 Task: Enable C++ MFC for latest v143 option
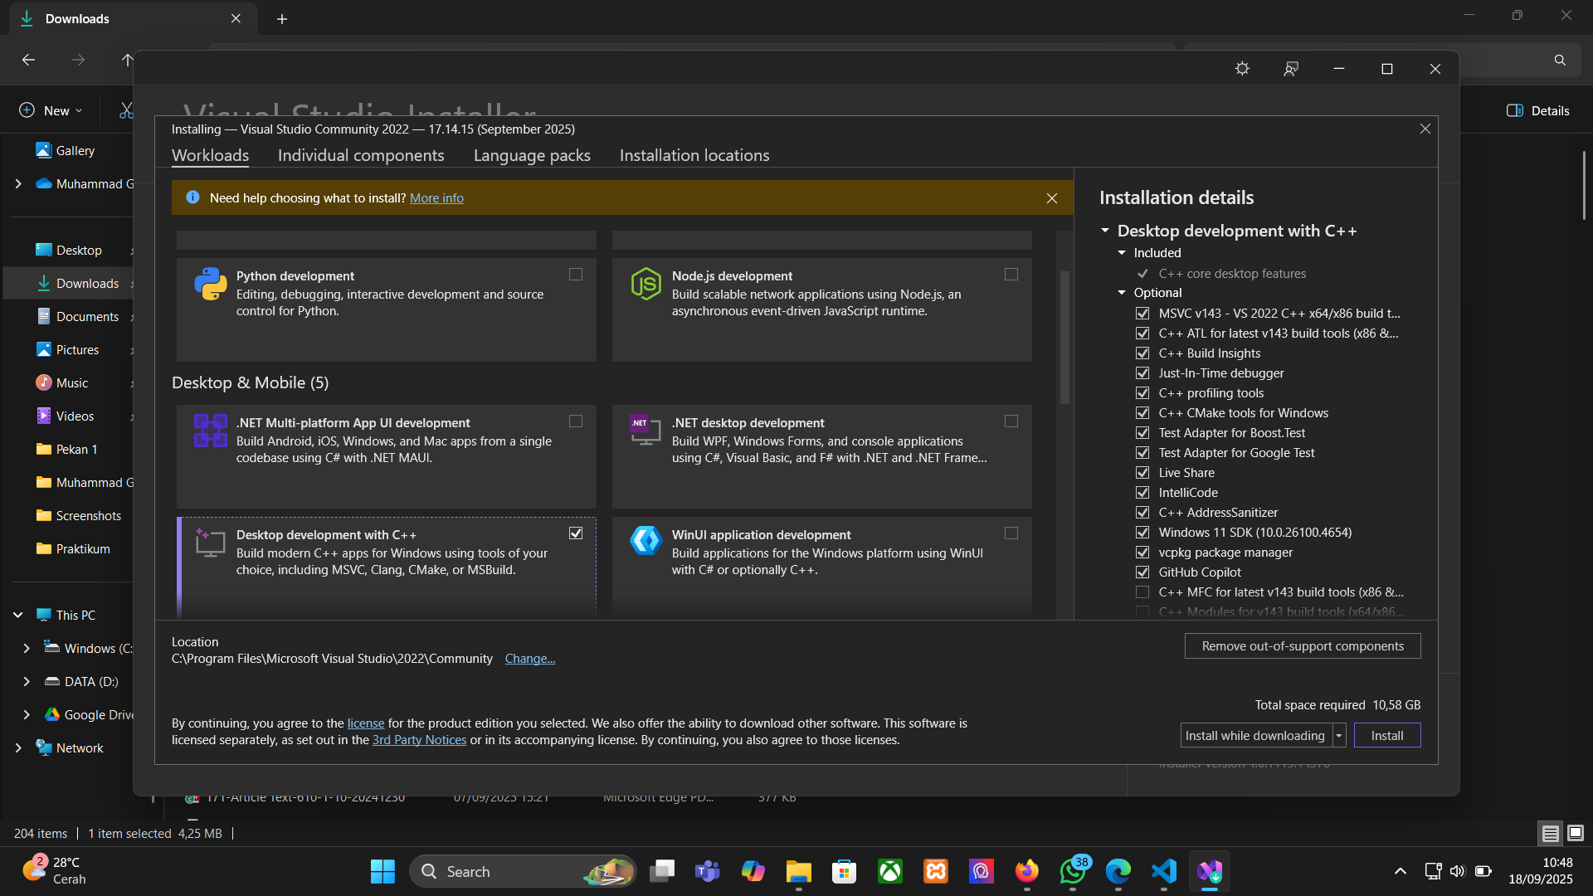coord(1142,592)
